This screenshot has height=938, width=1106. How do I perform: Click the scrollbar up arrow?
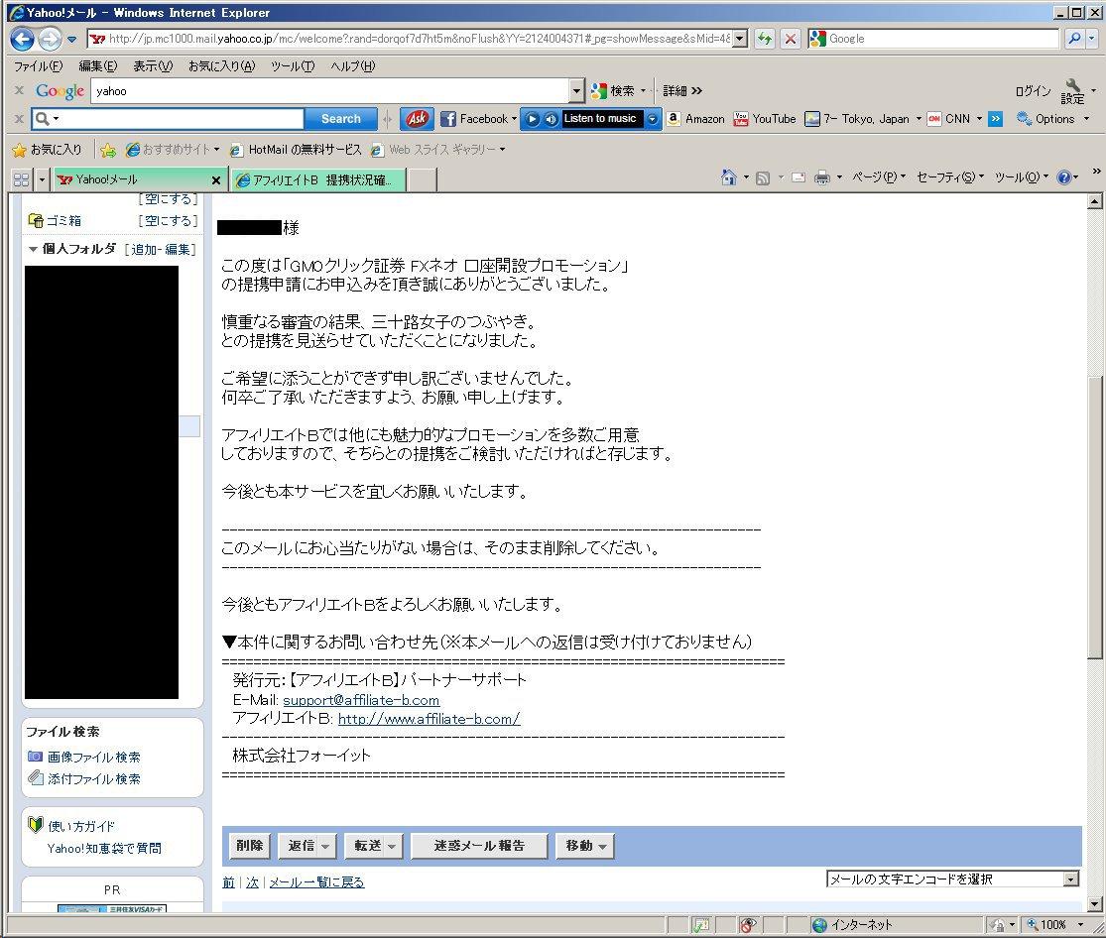click(1094, 202)
